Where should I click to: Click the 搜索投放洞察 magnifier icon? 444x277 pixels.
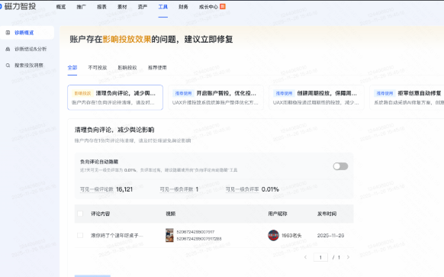[8, 66]
